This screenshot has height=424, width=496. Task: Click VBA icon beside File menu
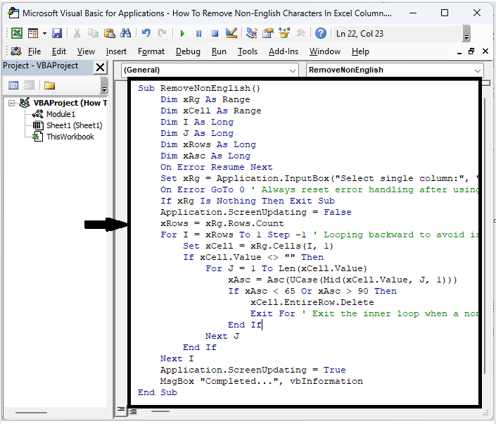coord(15,51)
